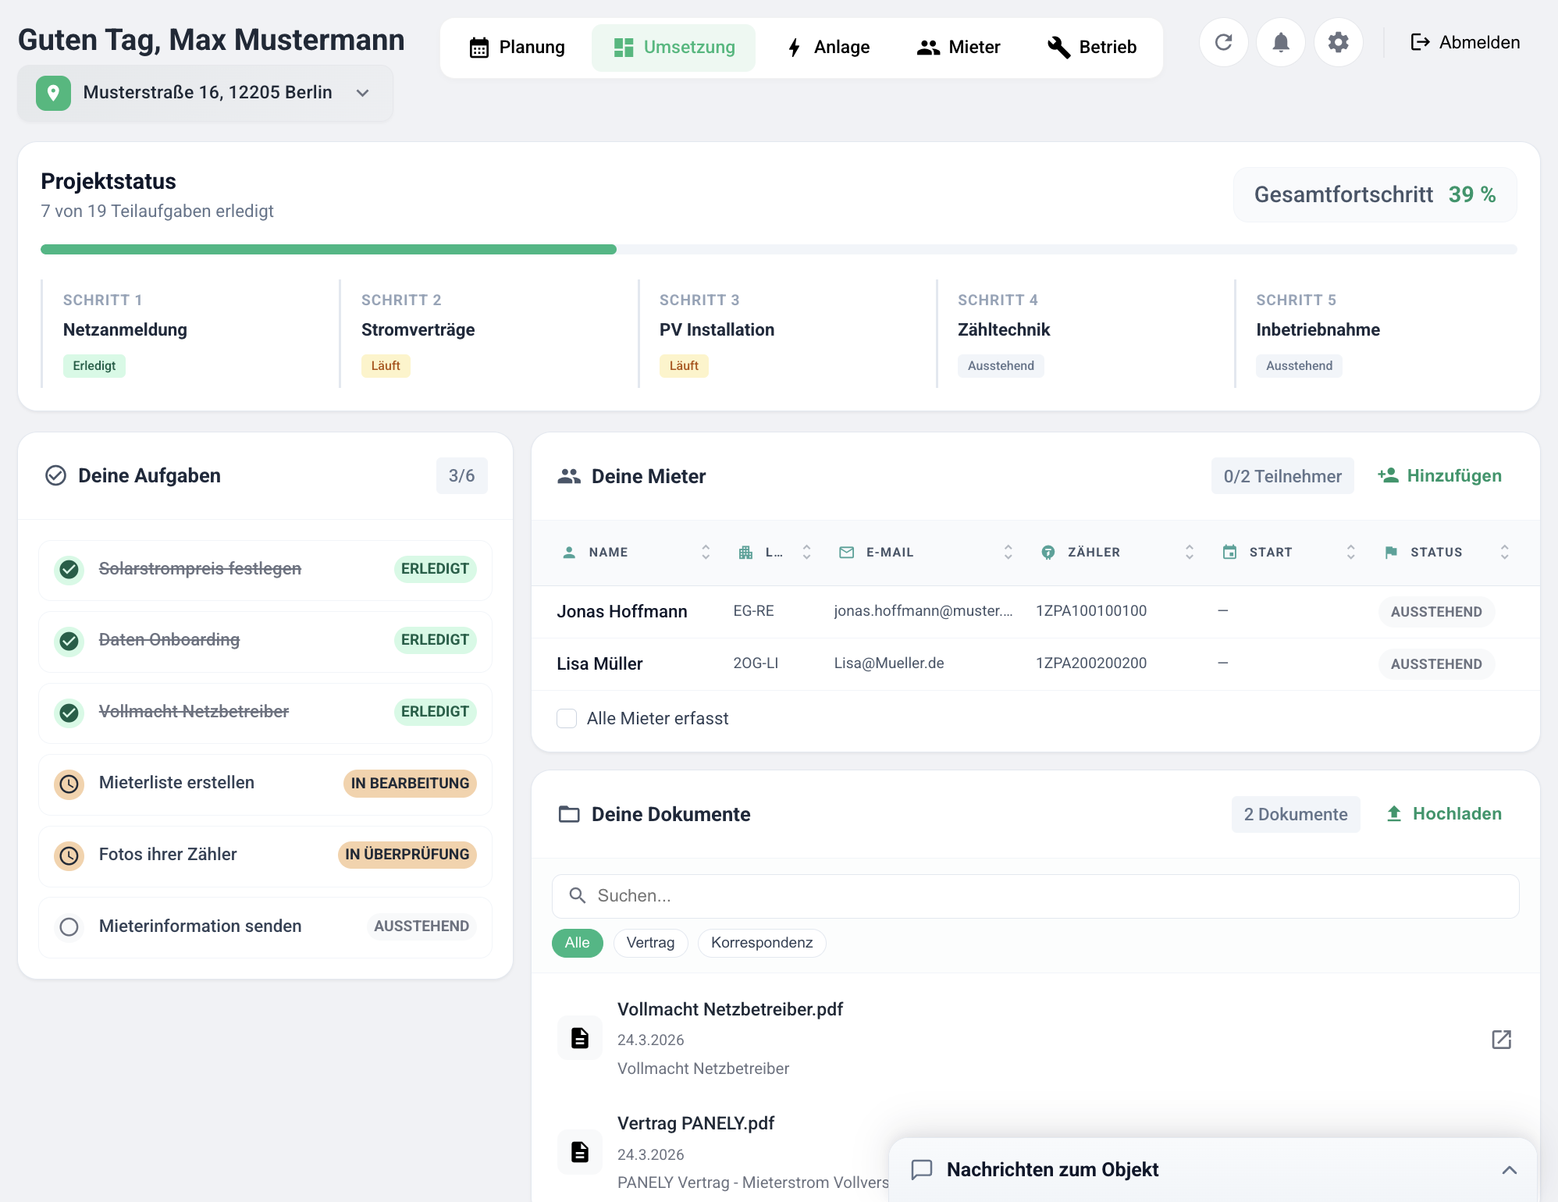Click the Suchen document search field
This screenshot has width=1558, height=1202.
coord(1036,896)
